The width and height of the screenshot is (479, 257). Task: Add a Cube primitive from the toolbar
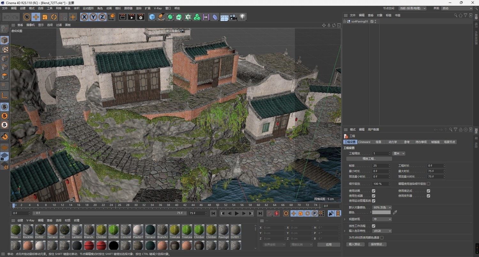(x=152, y=17)
